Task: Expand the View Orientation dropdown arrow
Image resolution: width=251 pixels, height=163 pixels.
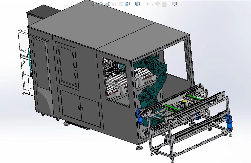Action: click(132, 4)
